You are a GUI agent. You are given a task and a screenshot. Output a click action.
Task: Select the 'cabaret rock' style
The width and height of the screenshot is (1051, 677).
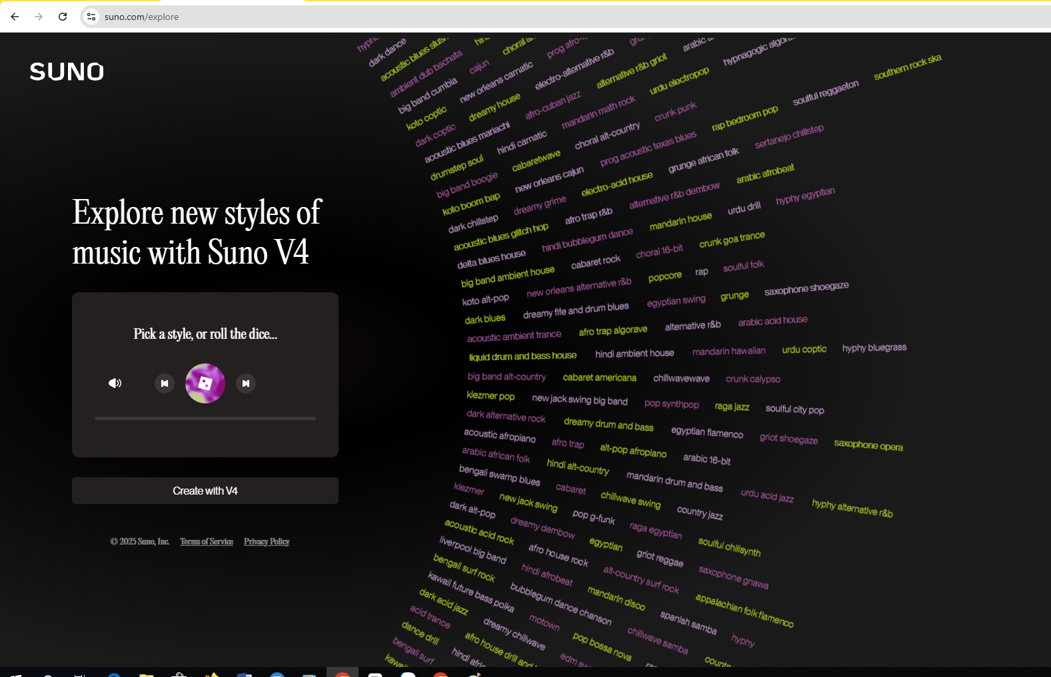click(595, 262)
